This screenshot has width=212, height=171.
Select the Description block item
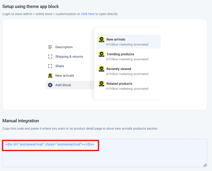[64, 47]
